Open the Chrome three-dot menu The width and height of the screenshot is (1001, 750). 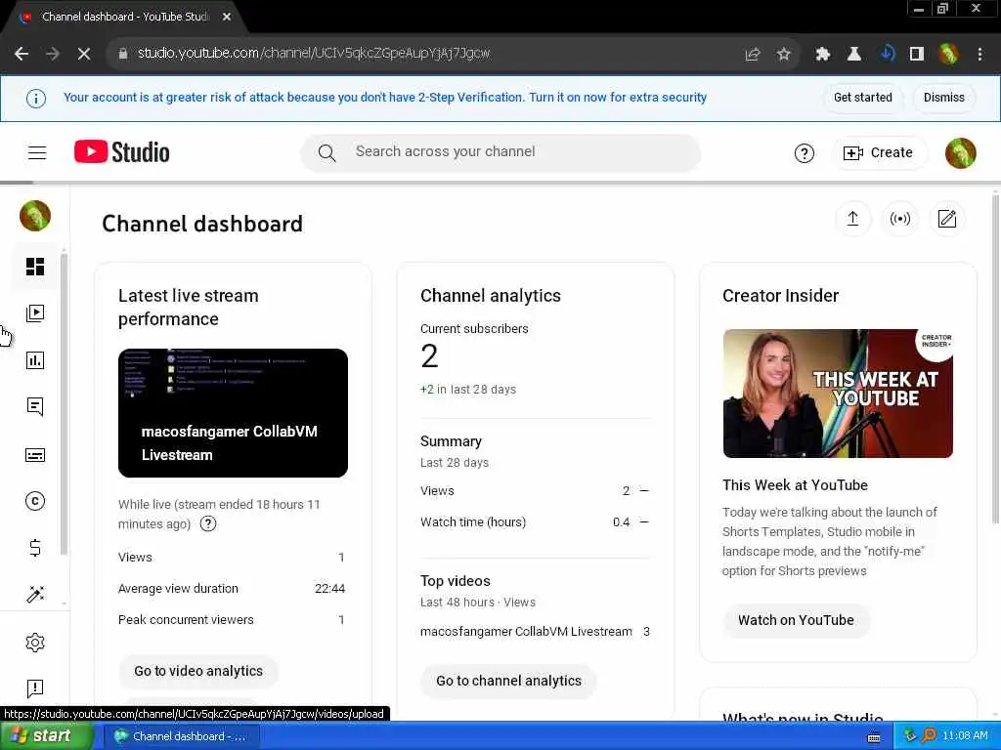[979, 55]
